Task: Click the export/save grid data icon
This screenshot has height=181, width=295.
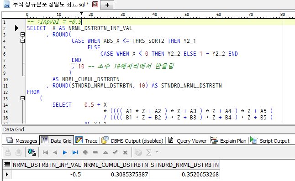Action: pos(8,152)
